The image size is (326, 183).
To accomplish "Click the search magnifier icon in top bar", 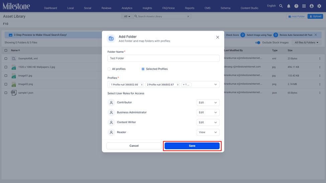I will pos(281,6).
